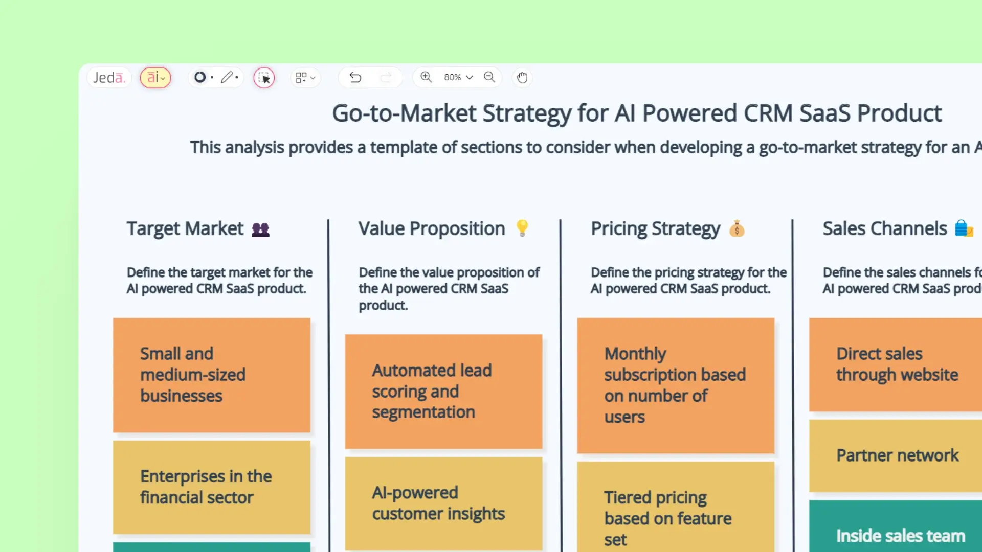The image size is (982, 552).
Task: Select the orange Automated lead scoring note
Action: pyautogui.click(x=443, y=391)
